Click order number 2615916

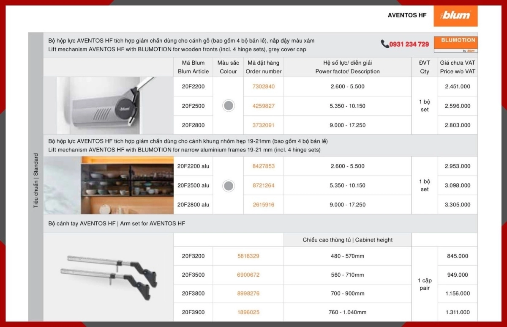pyautogui.click(x=263, y=205)
